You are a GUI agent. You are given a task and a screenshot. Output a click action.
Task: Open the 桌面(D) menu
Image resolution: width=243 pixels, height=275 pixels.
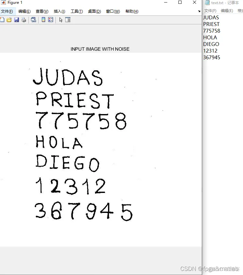pyautogui.click(x=94, y=11)
